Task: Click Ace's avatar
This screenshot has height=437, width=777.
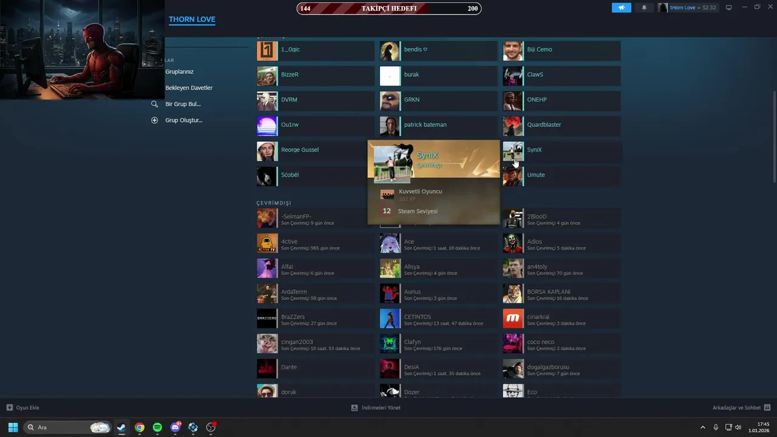Action: click(x=390, y=243)
